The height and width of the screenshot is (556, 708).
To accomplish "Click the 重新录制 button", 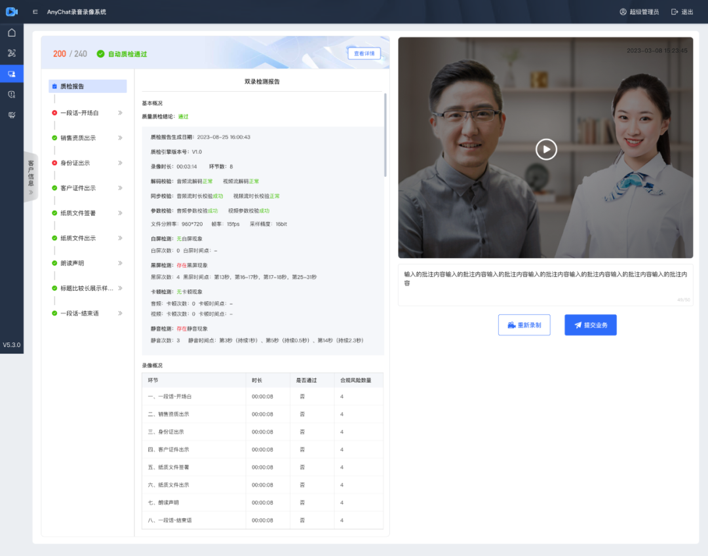I will [x=524, y=325].
